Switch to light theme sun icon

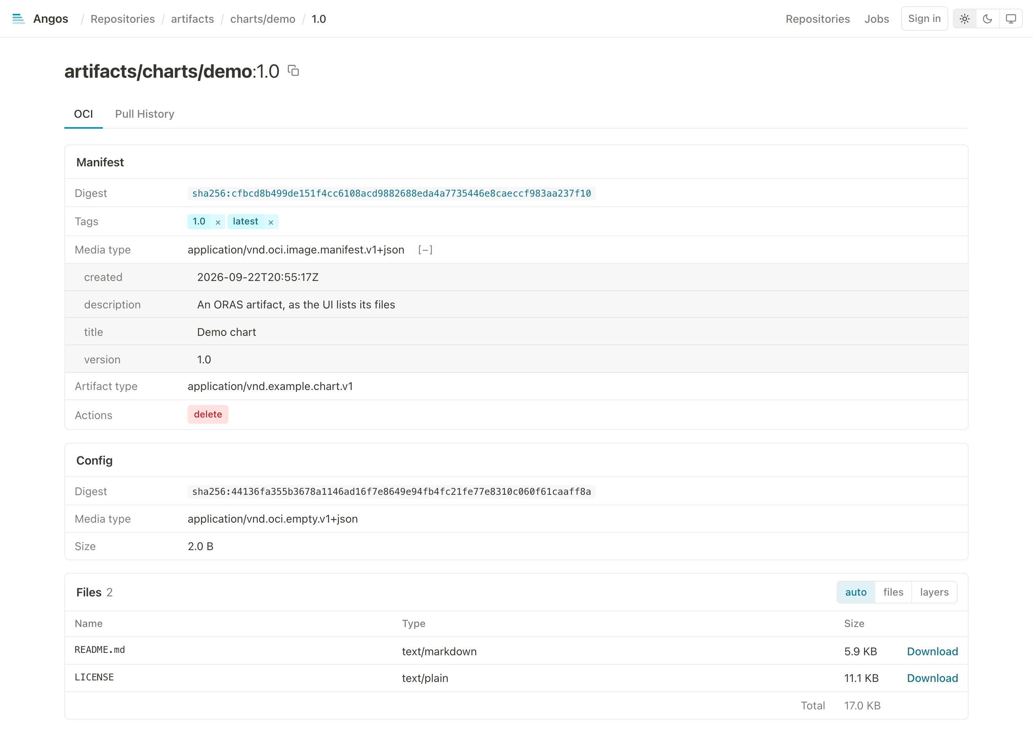click(x=964, y=19)
